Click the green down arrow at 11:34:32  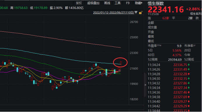189,83
